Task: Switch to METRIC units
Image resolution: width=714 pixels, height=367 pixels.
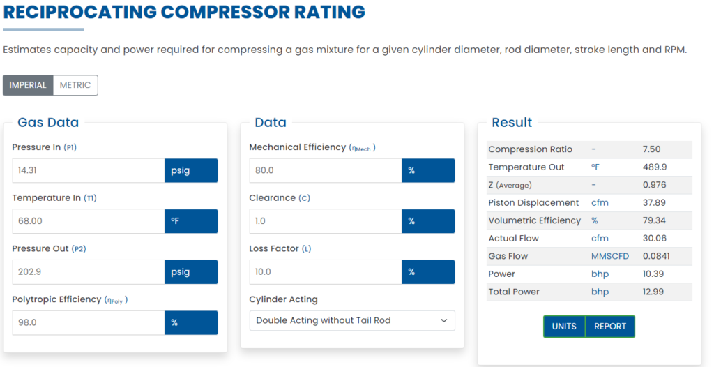Action: [75, 85]
